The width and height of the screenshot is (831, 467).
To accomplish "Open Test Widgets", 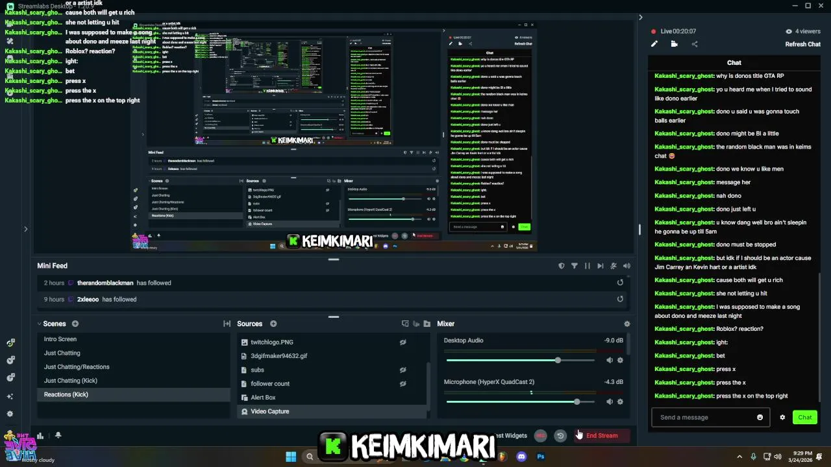I will click(x=511, y=435).
